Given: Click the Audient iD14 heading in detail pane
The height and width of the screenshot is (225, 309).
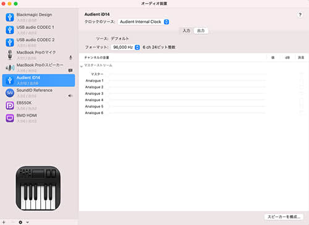Looking at the screenshot, I should click(x=97, y=14).
